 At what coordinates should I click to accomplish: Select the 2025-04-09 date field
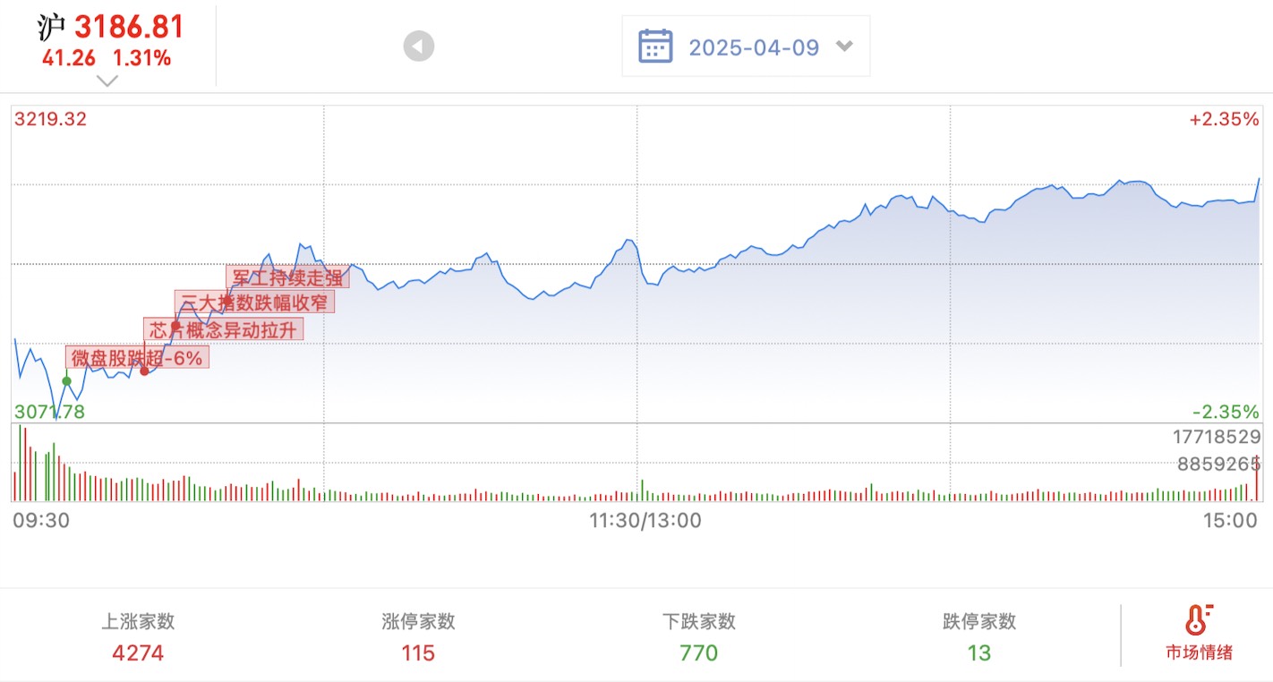coord(754,47)
